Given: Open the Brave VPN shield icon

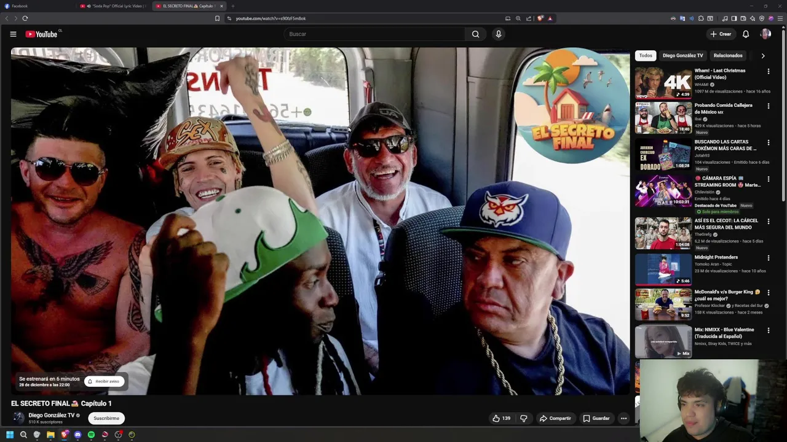Looking at the screenshot, I should 762,18.
